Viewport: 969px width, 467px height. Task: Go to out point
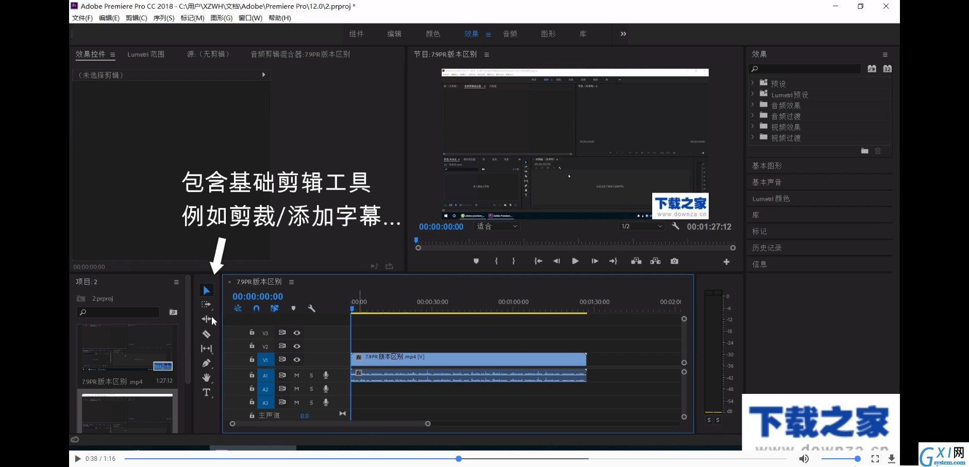pos(613,261)
